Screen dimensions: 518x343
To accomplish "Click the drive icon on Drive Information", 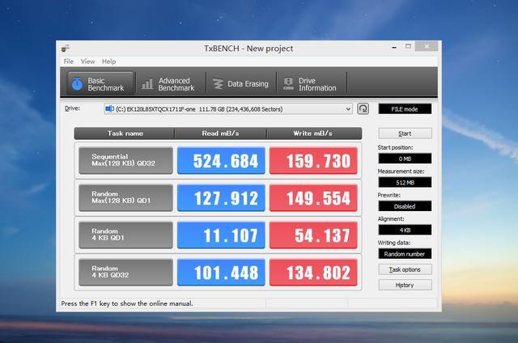I will tap(288, 84).
